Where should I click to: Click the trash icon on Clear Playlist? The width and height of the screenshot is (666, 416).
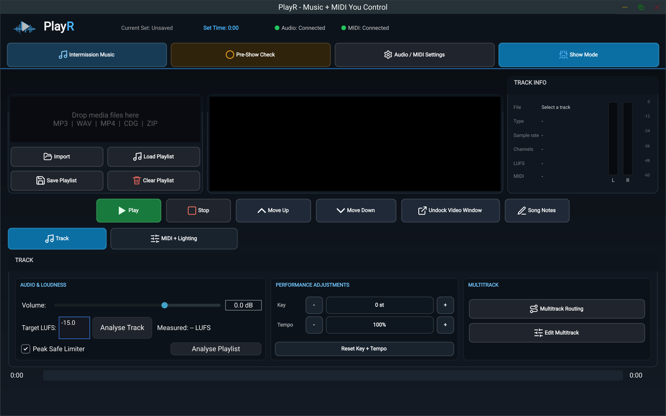point(137,181)
